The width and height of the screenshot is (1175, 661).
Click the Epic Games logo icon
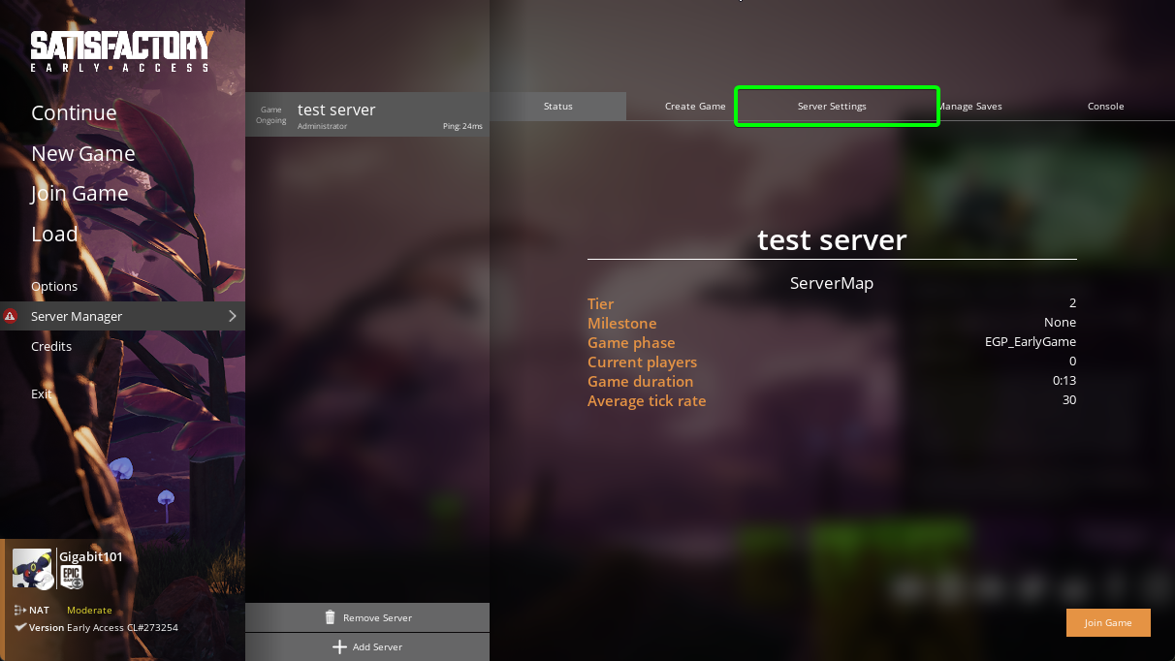[72, 577]
